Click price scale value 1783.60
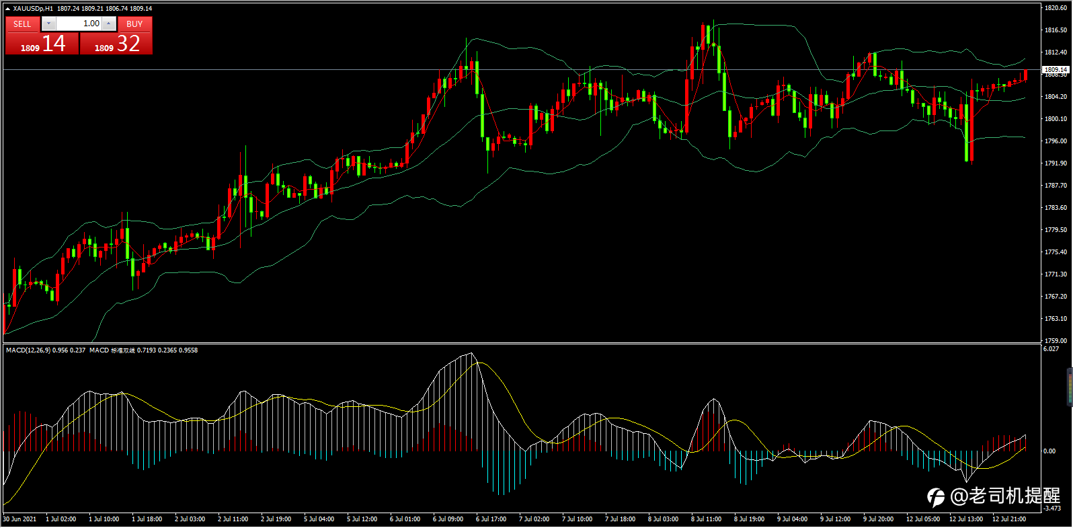 pos(1056,208)
